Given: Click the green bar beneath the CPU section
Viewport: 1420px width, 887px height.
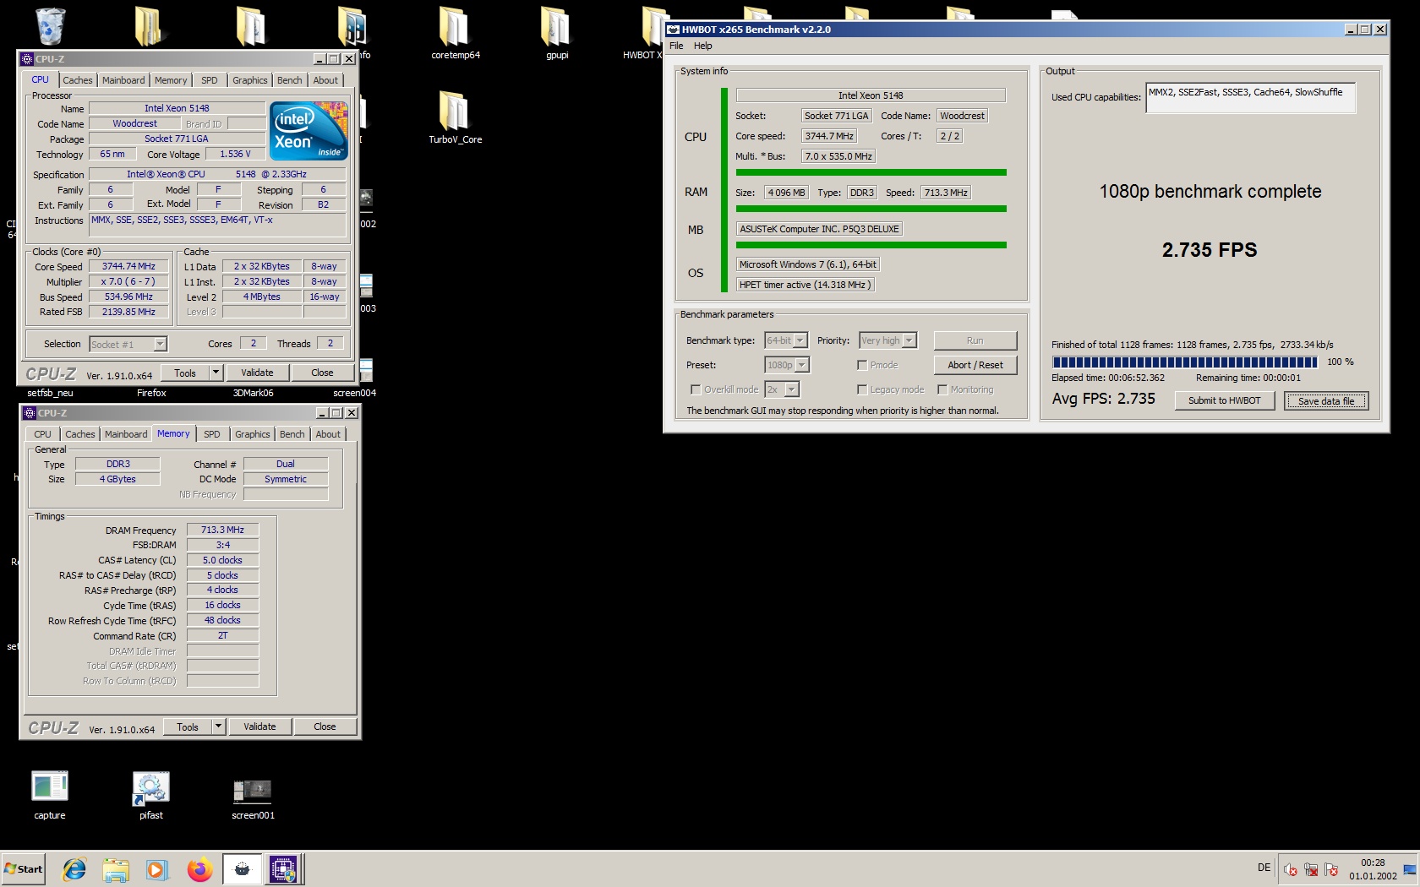Looking at the screenshot, I should pos(871,172).
